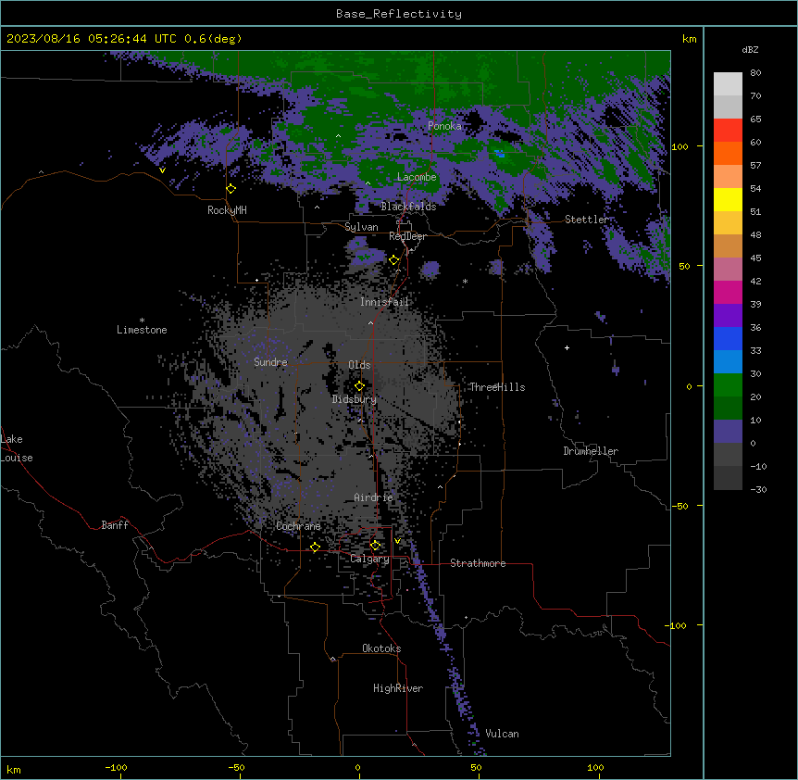This screenshot has width=798, height=780.
Task: Select the Vulcan label
Action: point(503,734)
